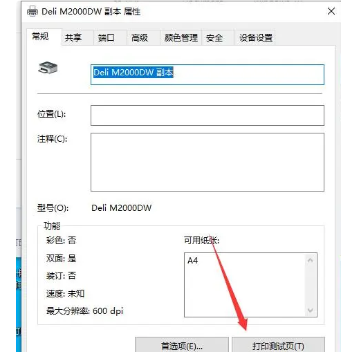Open the 设备设置 tab
Screen dimensions: 341x352
[x=255, y=37]
